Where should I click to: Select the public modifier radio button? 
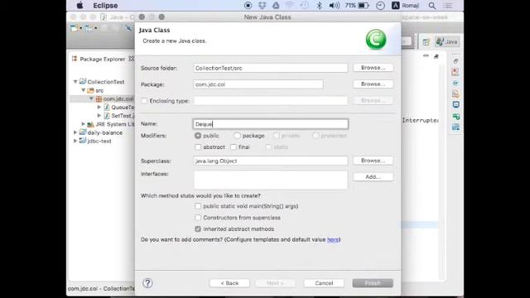point(198,136)
